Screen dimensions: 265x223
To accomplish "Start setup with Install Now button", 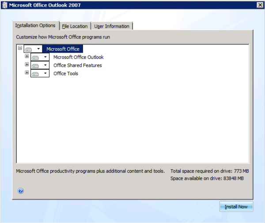I will [236, 207].
